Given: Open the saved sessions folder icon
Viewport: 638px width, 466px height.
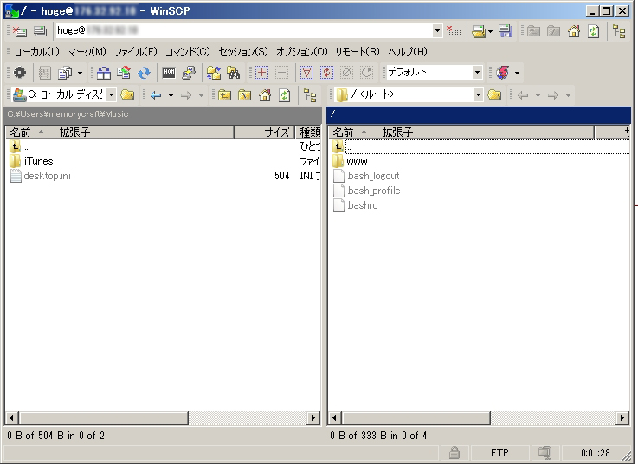Looking at the screenshot, I should point(479,31).
